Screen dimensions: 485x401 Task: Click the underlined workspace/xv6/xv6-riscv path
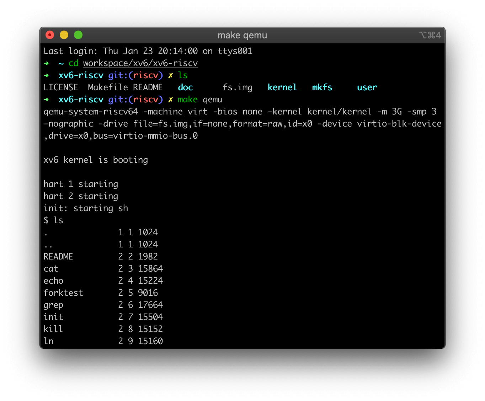click(x=140, y=63)
